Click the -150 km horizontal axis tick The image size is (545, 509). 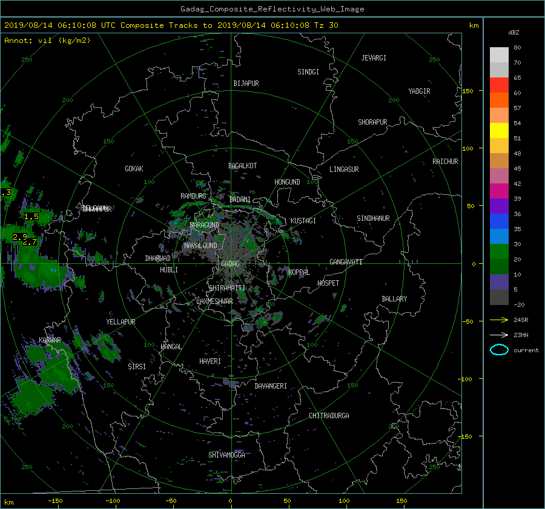[x=55, y=501]
